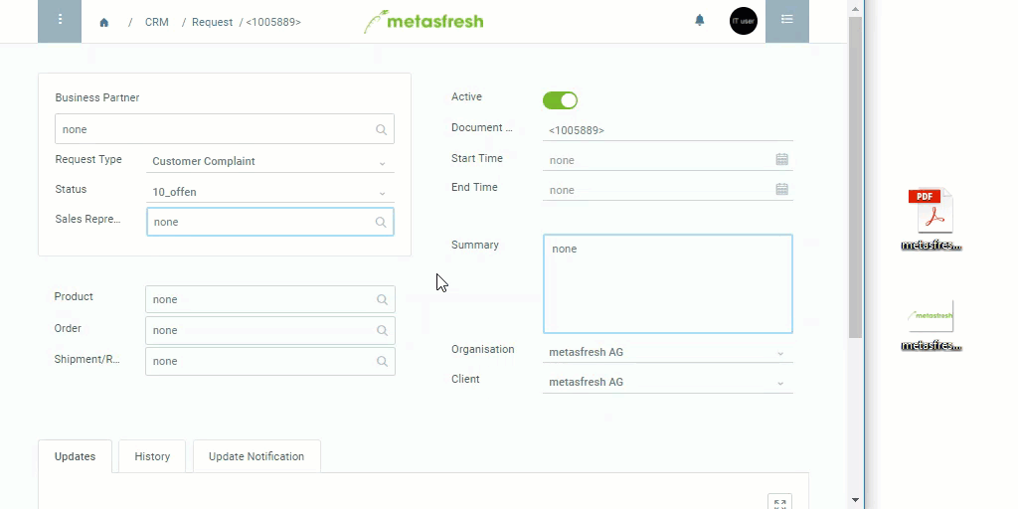Open the Start Time calendar picker
Image resolution: width=1018 pixels, height=509 pixels.
(x=781, y=159)
